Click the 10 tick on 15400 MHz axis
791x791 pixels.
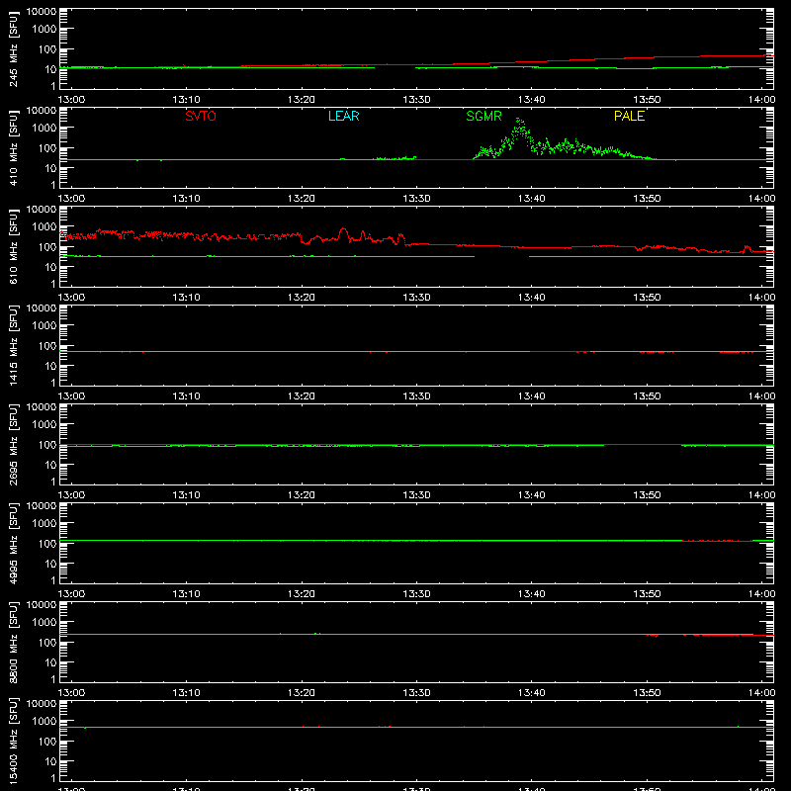[x=50, y=761]
